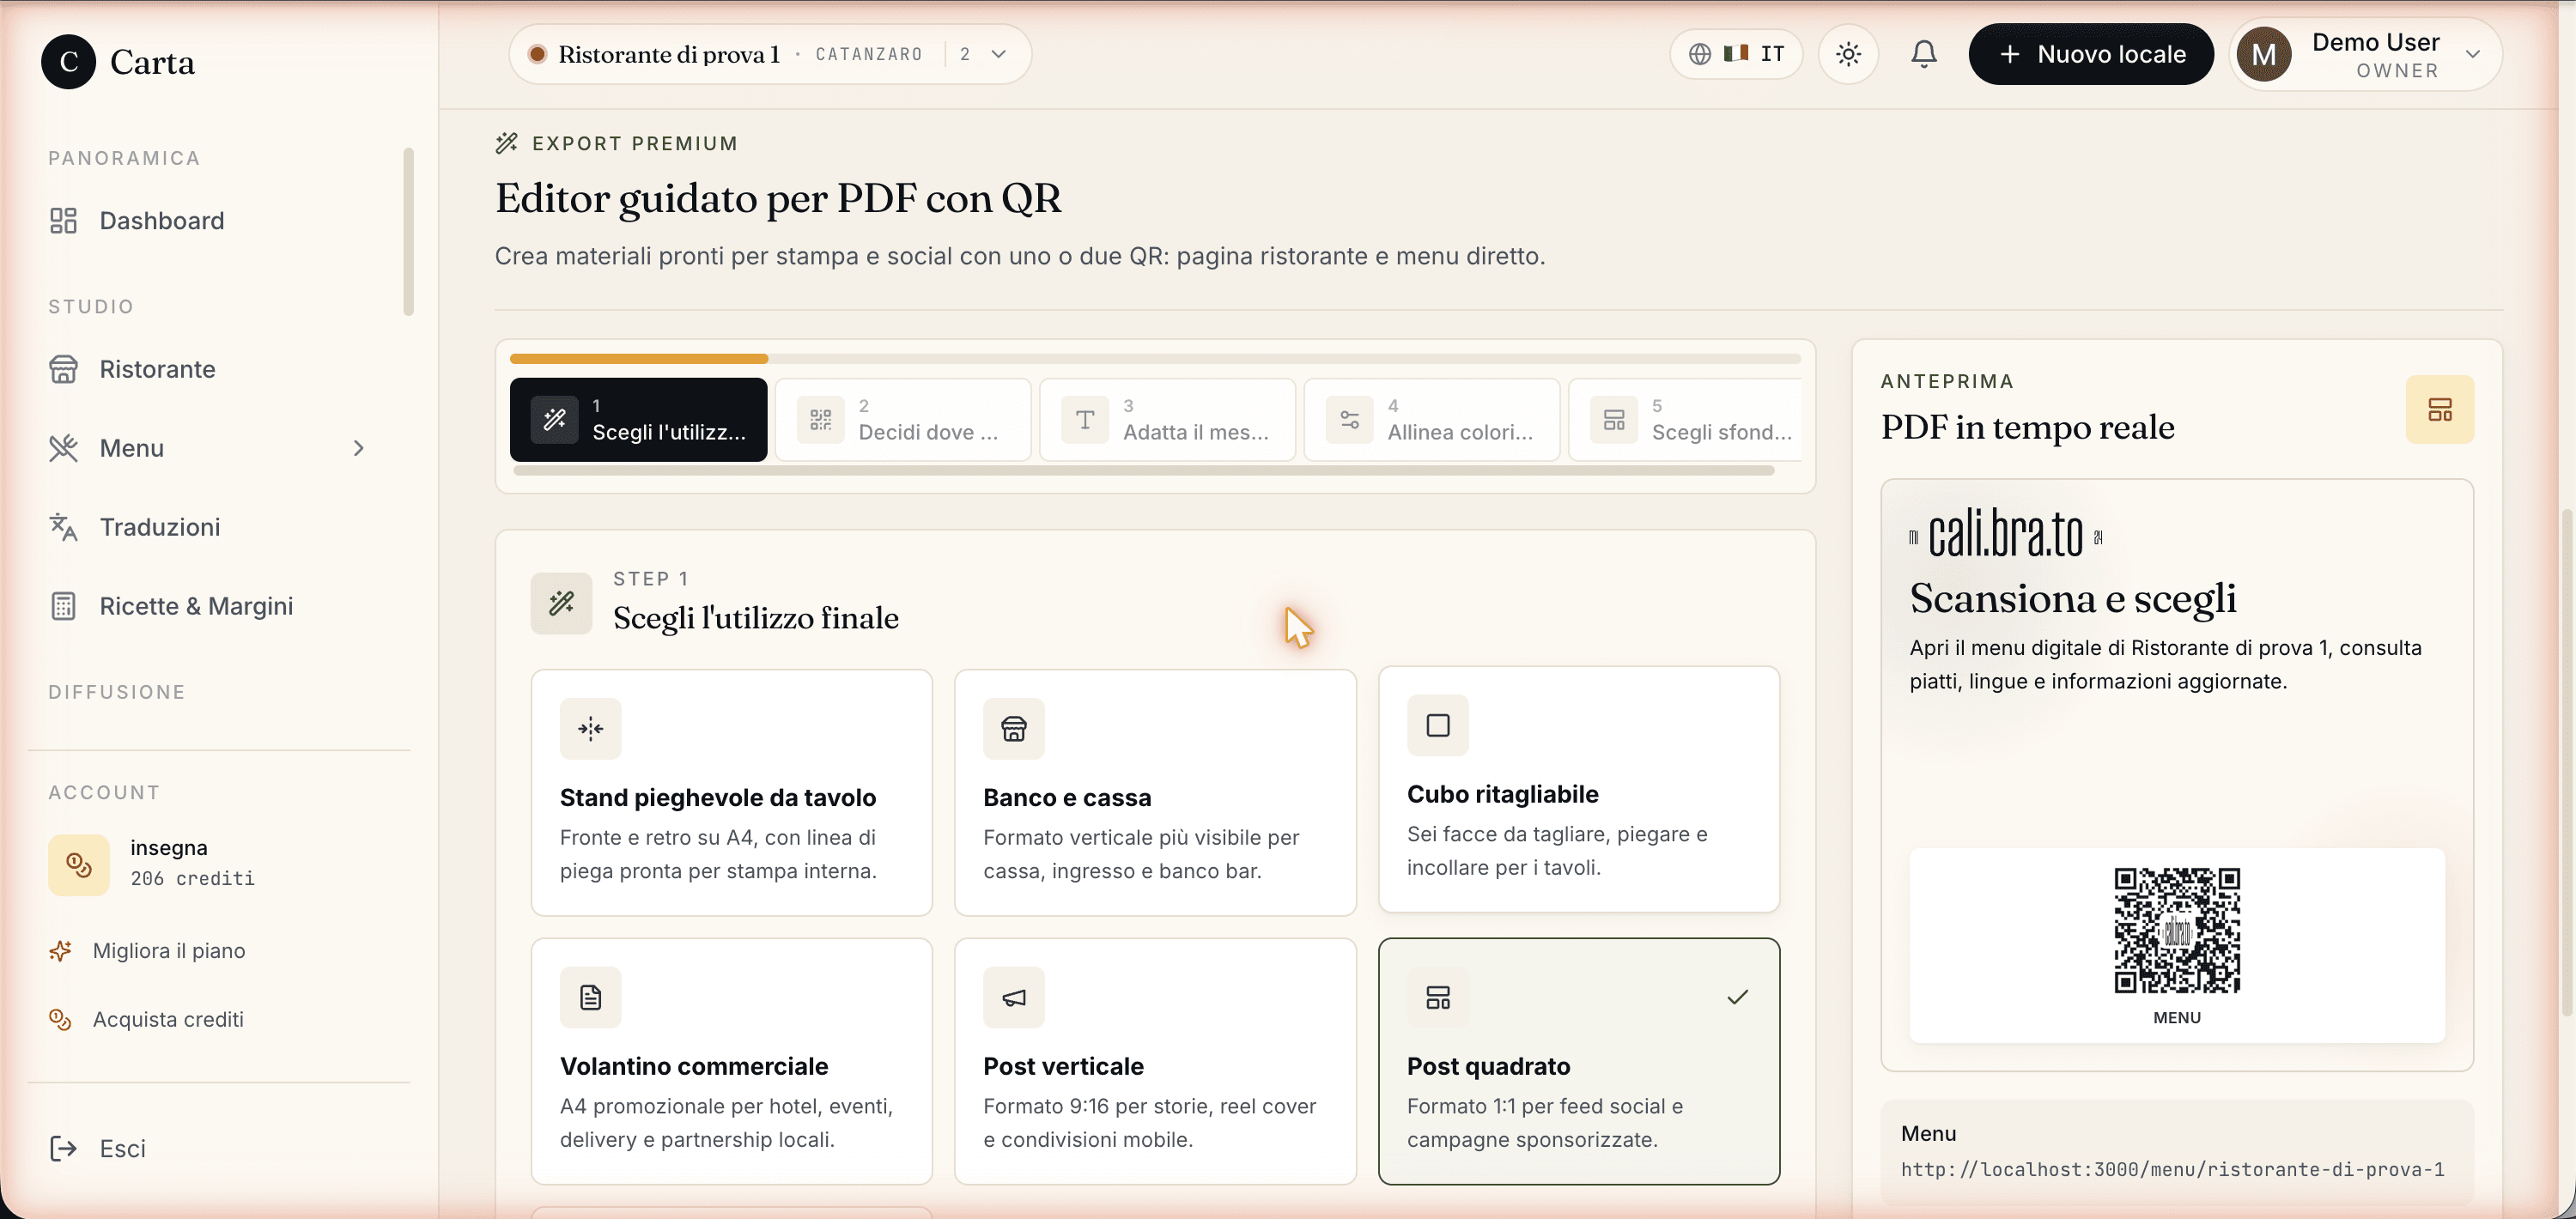Toggle the light theme sun icon
Screen dimensions: 2576x1219
point(1848,54)
